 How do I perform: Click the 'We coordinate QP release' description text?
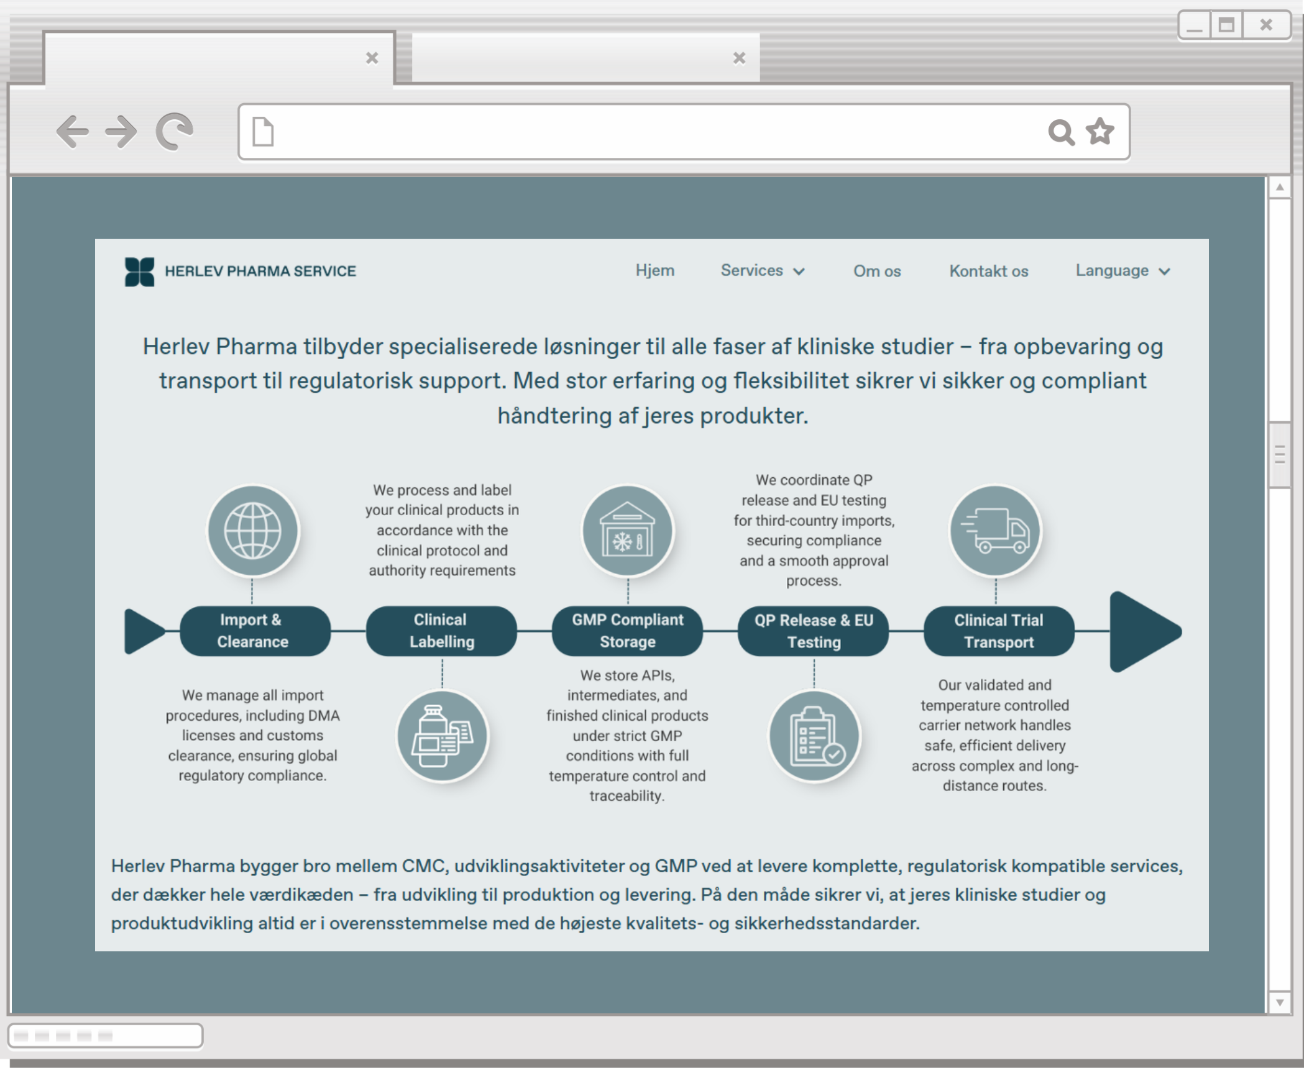814,531
